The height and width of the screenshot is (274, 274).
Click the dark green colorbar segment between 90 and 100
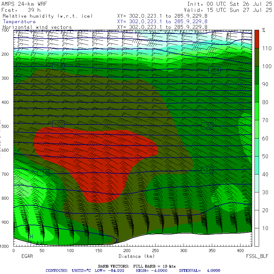click(257, 75)
